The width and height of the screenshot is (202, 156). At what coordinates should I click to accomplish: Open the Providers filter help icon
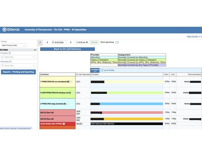[10, 53]
